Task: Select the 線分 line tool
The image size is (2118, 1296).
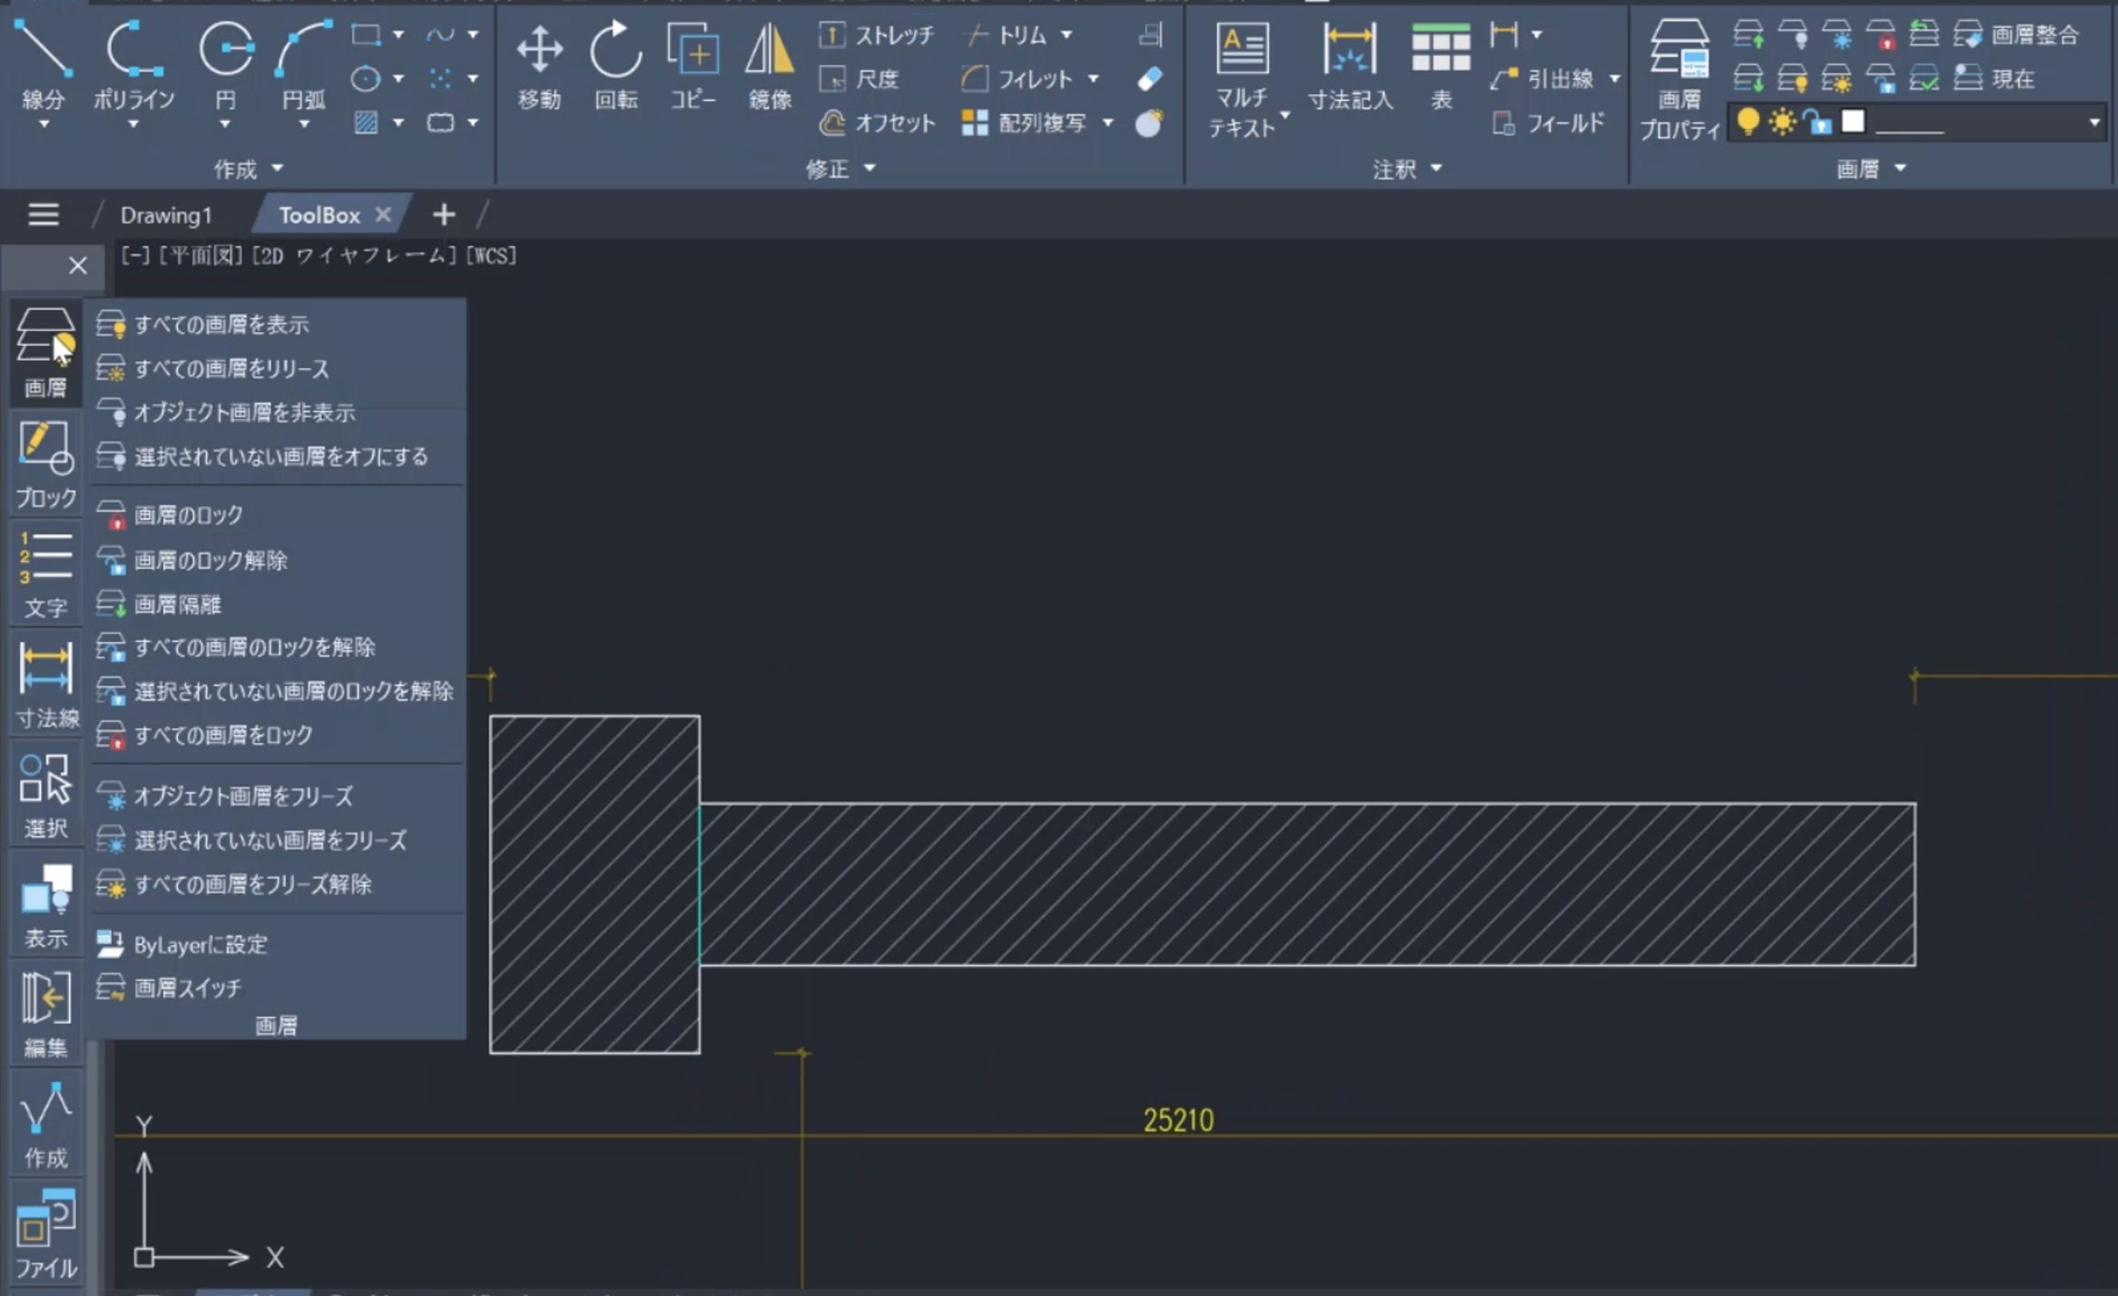Action: (43, 64)
